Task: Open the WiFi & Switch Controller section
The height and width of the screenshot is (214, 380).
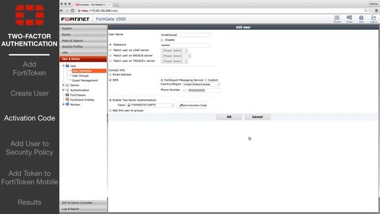Action: coord(83,203)
